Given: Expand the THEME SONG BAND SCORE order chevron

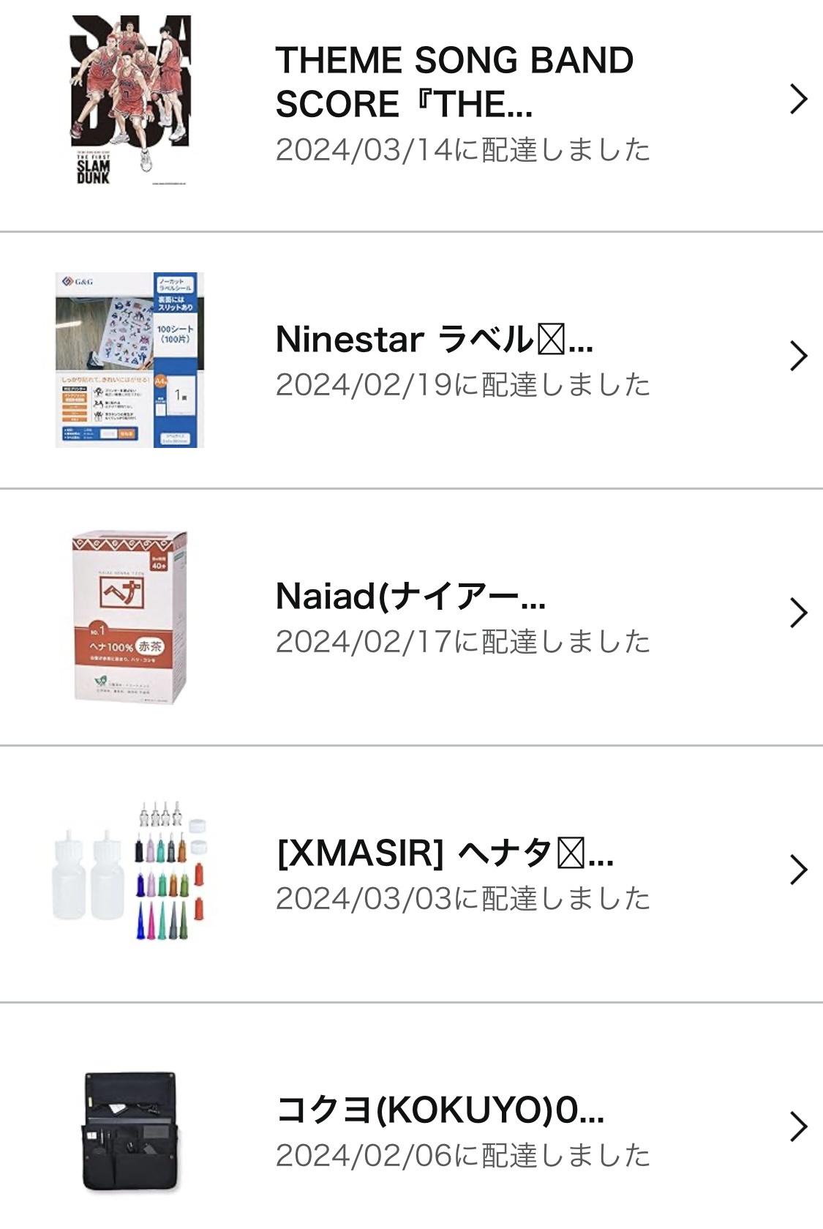Looking at the screenshot, I should tap(798, 99).
